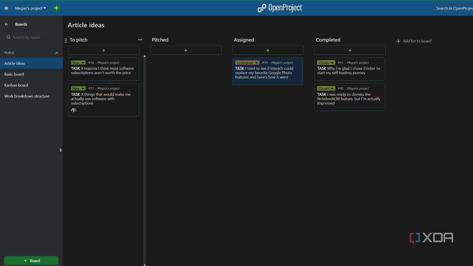
Task: Open the hamburger main menu
Action: [x=6, y=8]
